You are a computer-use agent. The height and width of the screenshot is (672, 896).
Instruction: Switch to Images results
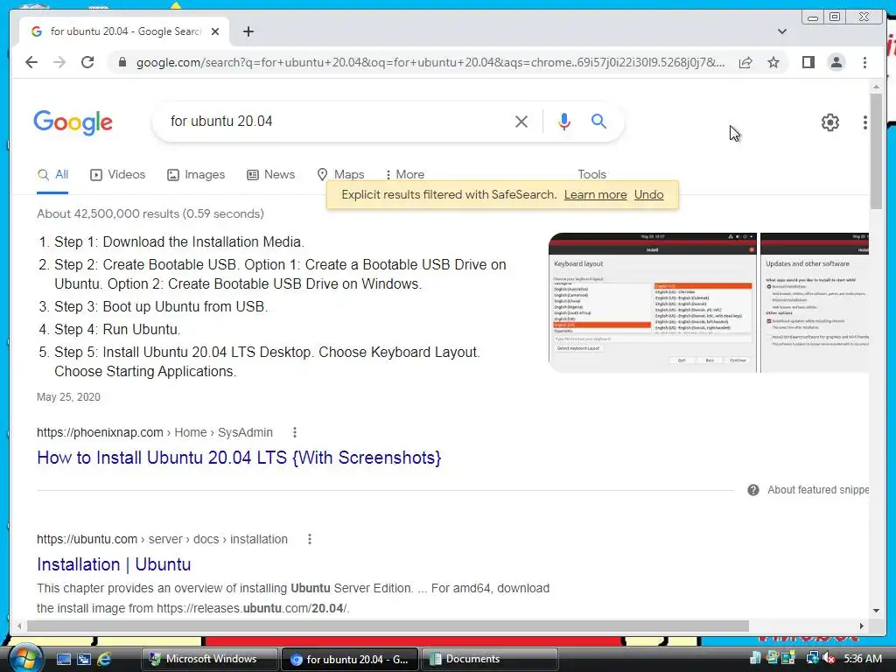point(195,175)
